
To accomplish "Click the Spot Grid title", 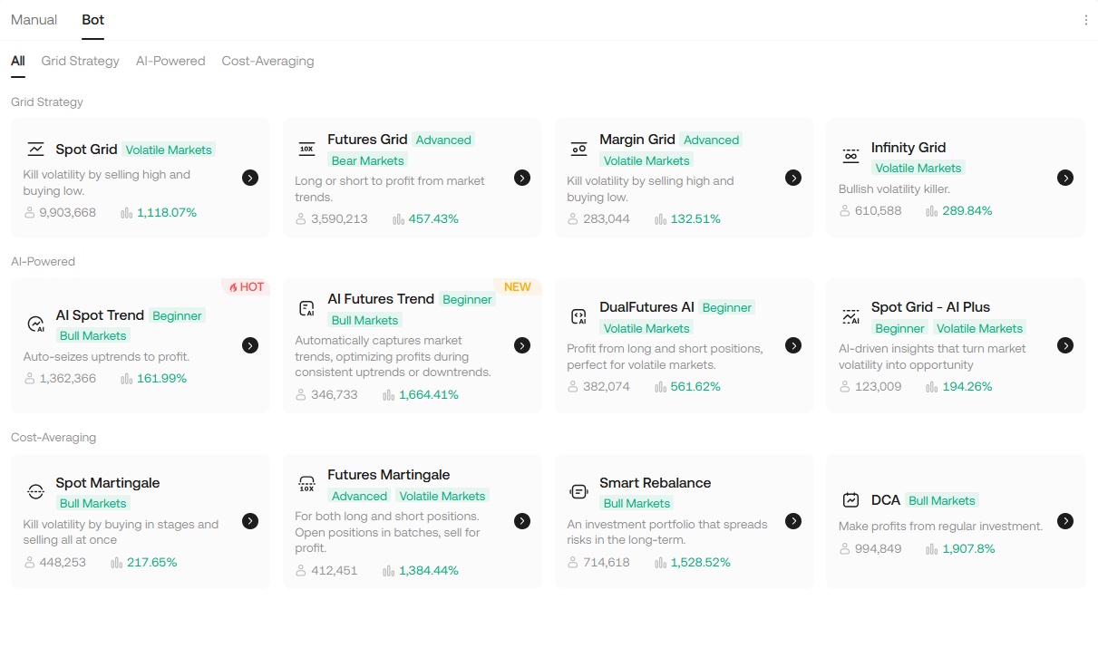I will coord(87,150).
